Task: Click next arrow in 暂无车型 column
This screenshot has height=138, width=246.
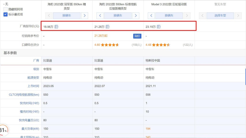Action: (238, 16)
